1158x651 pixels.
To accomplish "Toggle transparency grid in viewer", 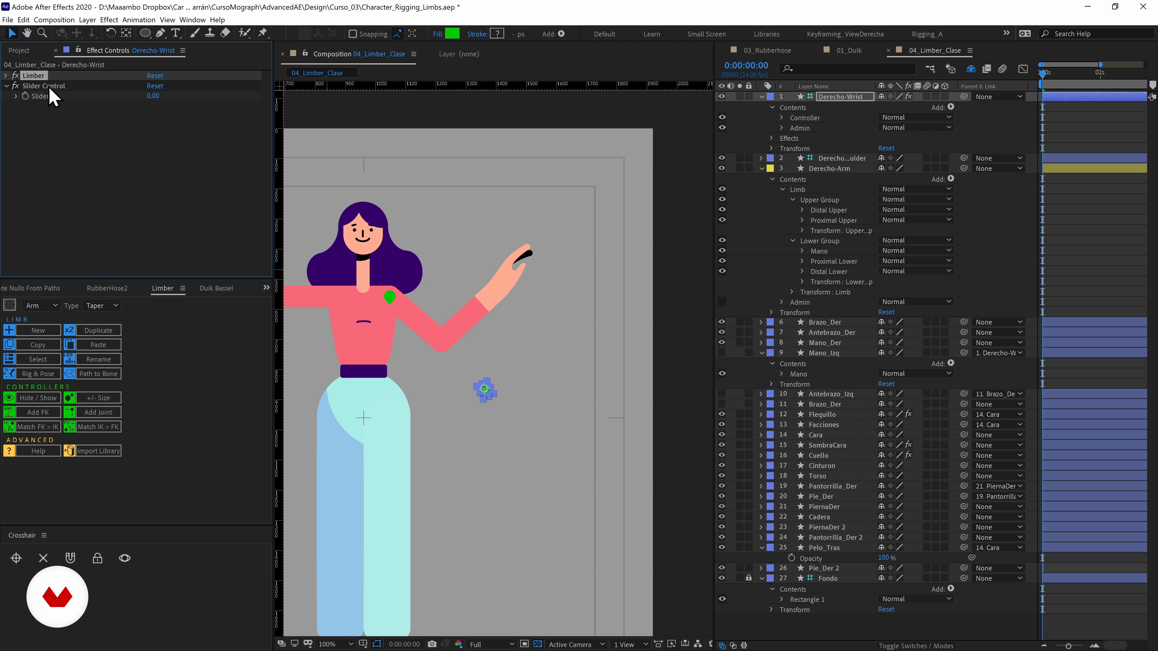I will click(x=538, y=644).
